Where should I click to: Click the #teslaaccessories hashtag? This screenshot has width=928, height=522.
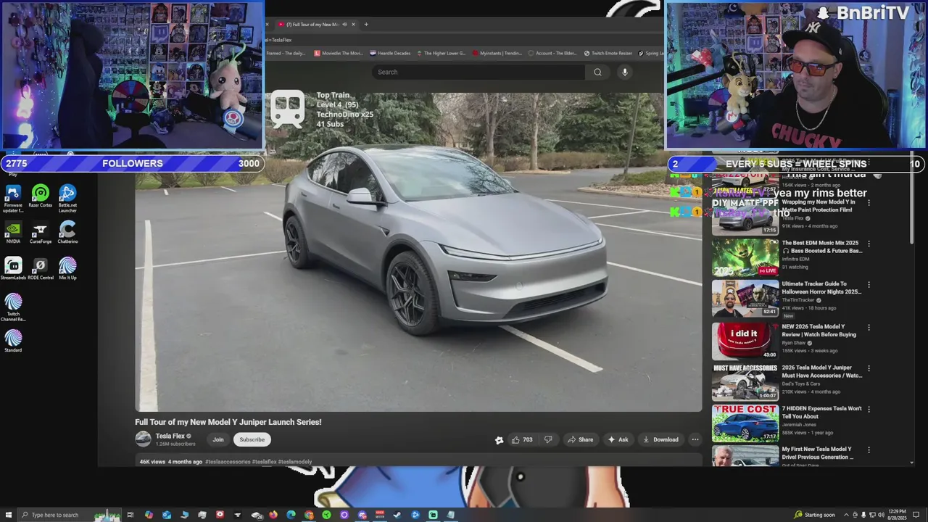click(x=228, y=462)
